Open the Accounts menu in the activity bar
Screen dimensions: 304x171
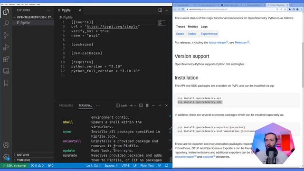point(6,145)
